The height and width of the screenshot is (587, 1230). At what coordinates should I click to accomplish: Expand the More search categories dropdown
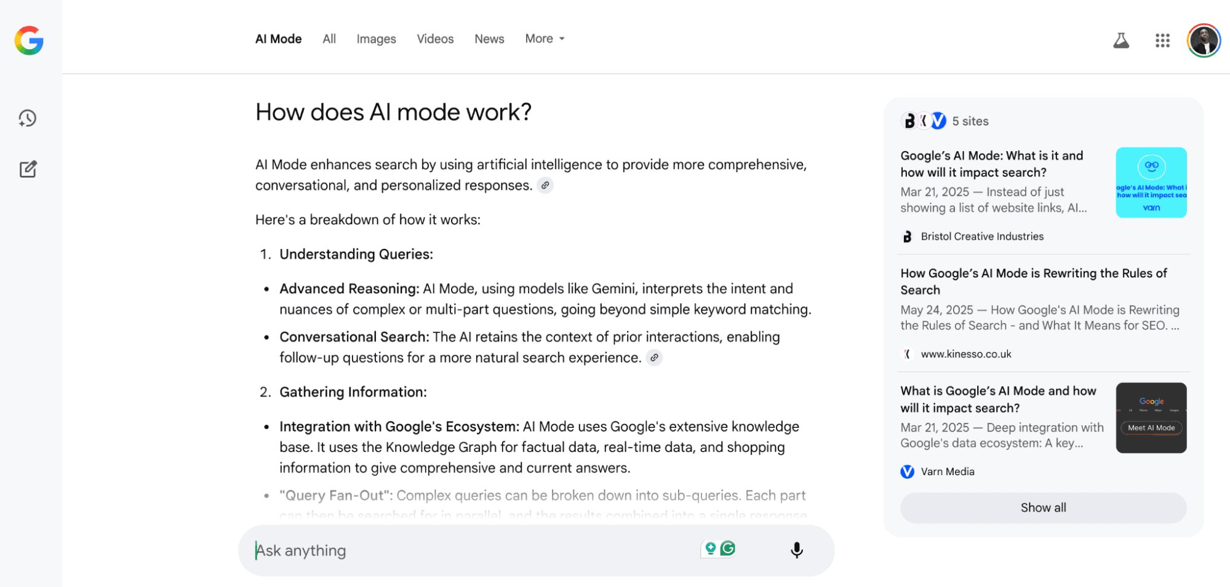pos(544,38)
